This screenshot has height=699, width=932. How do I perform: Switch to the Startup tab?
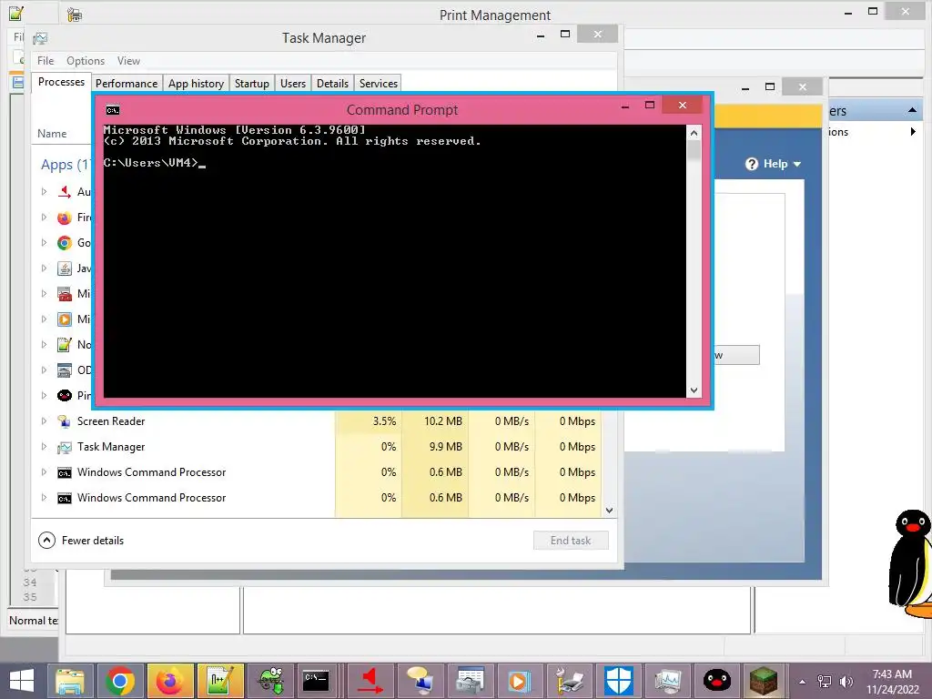(x=251, y=83)
